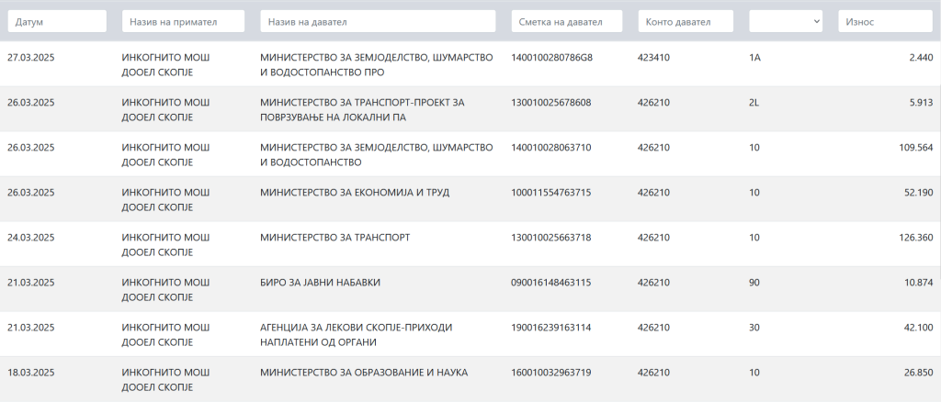Select the 24.03.2025 date cell
The width and height of the screenshot is (941, 402).
[x=31, y=237]
